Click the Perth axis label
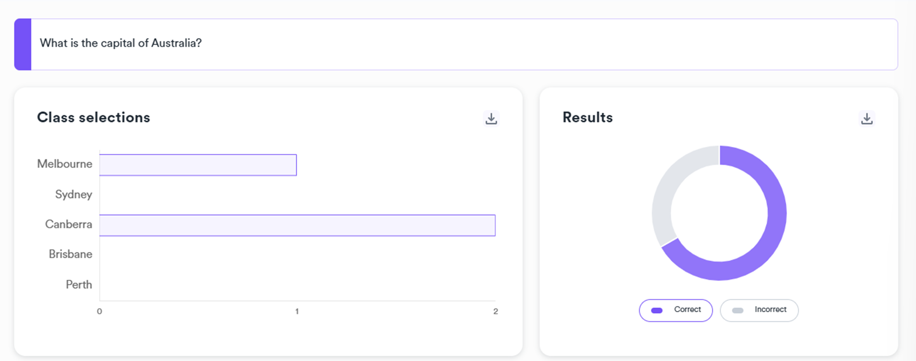Image resolution: width=916 pixels, height=361 pixels. tap(79, 285)
